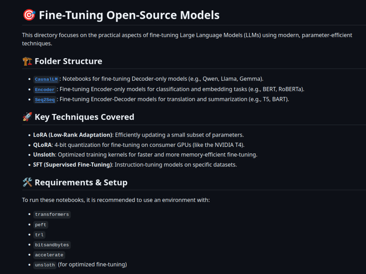Click the bold SFT (Supervised Fine-Tuning) text

click(x=72, y=165)
